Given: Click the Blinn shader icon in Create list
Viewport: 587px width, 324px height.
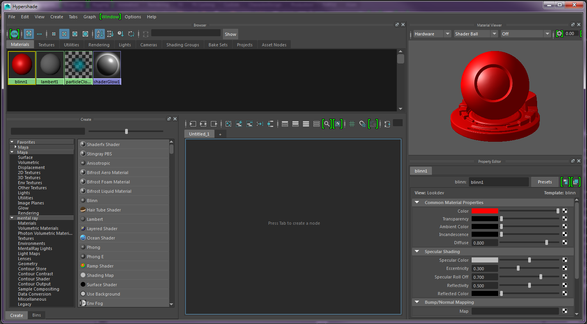Looking at the screenshot, I should pos(83,200).
